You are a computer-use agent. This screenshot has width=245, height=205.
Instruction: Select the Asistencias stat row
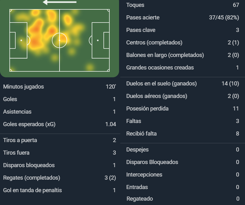pos(60,112)
